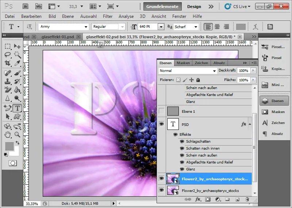Select the Horizontal Type tool

point(17,108)
